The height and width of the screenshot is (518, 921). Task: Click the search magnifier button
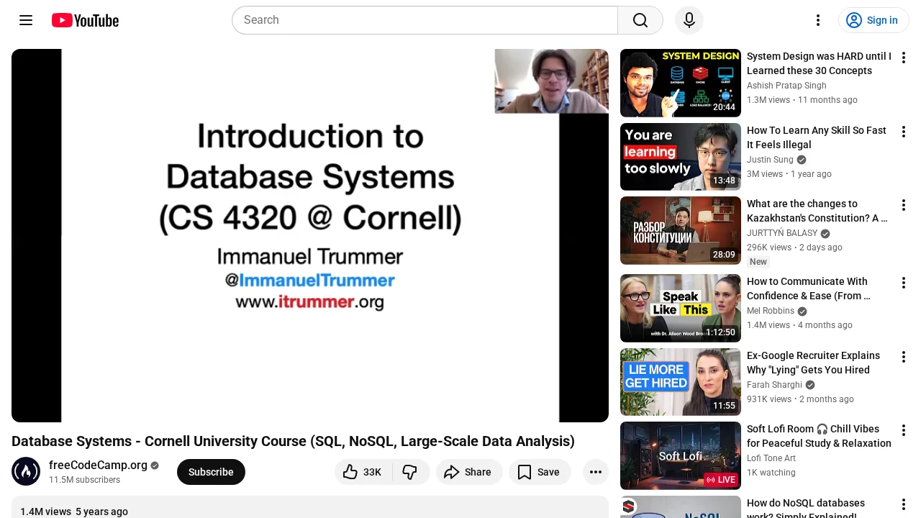coord(640,20)
